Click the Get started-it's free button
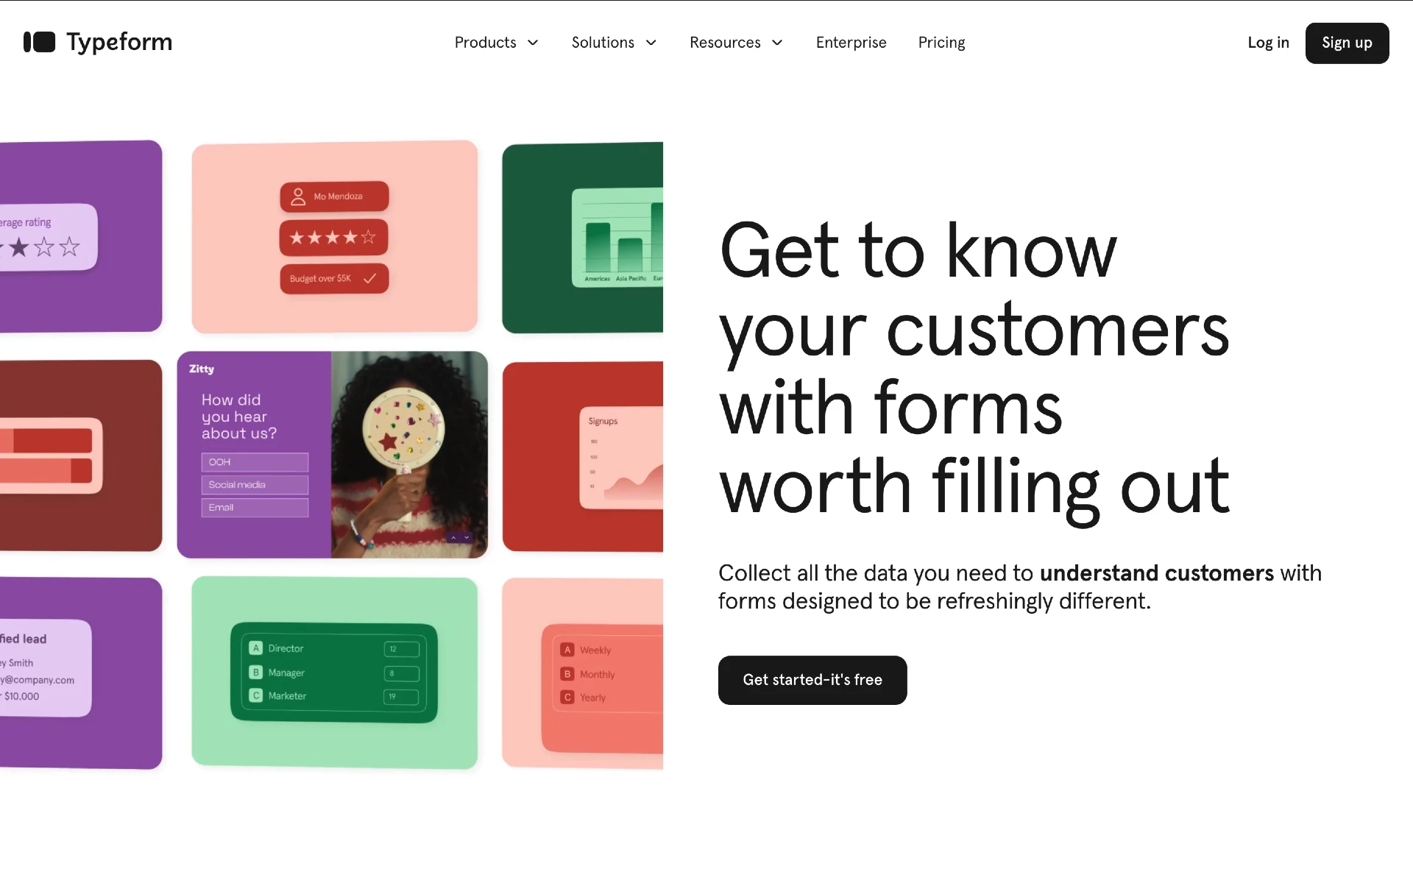Image resolution: width=1413 pixels, height=883 pixels. point(812,680)
